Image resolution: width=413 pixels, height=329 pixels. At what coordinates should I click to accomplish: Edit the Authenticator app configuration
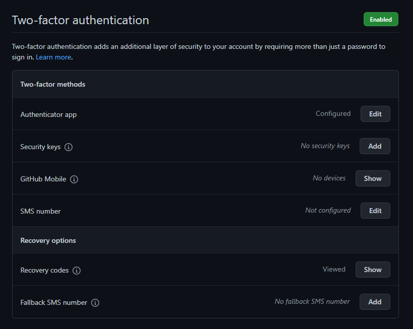click(x=375, y=114)
